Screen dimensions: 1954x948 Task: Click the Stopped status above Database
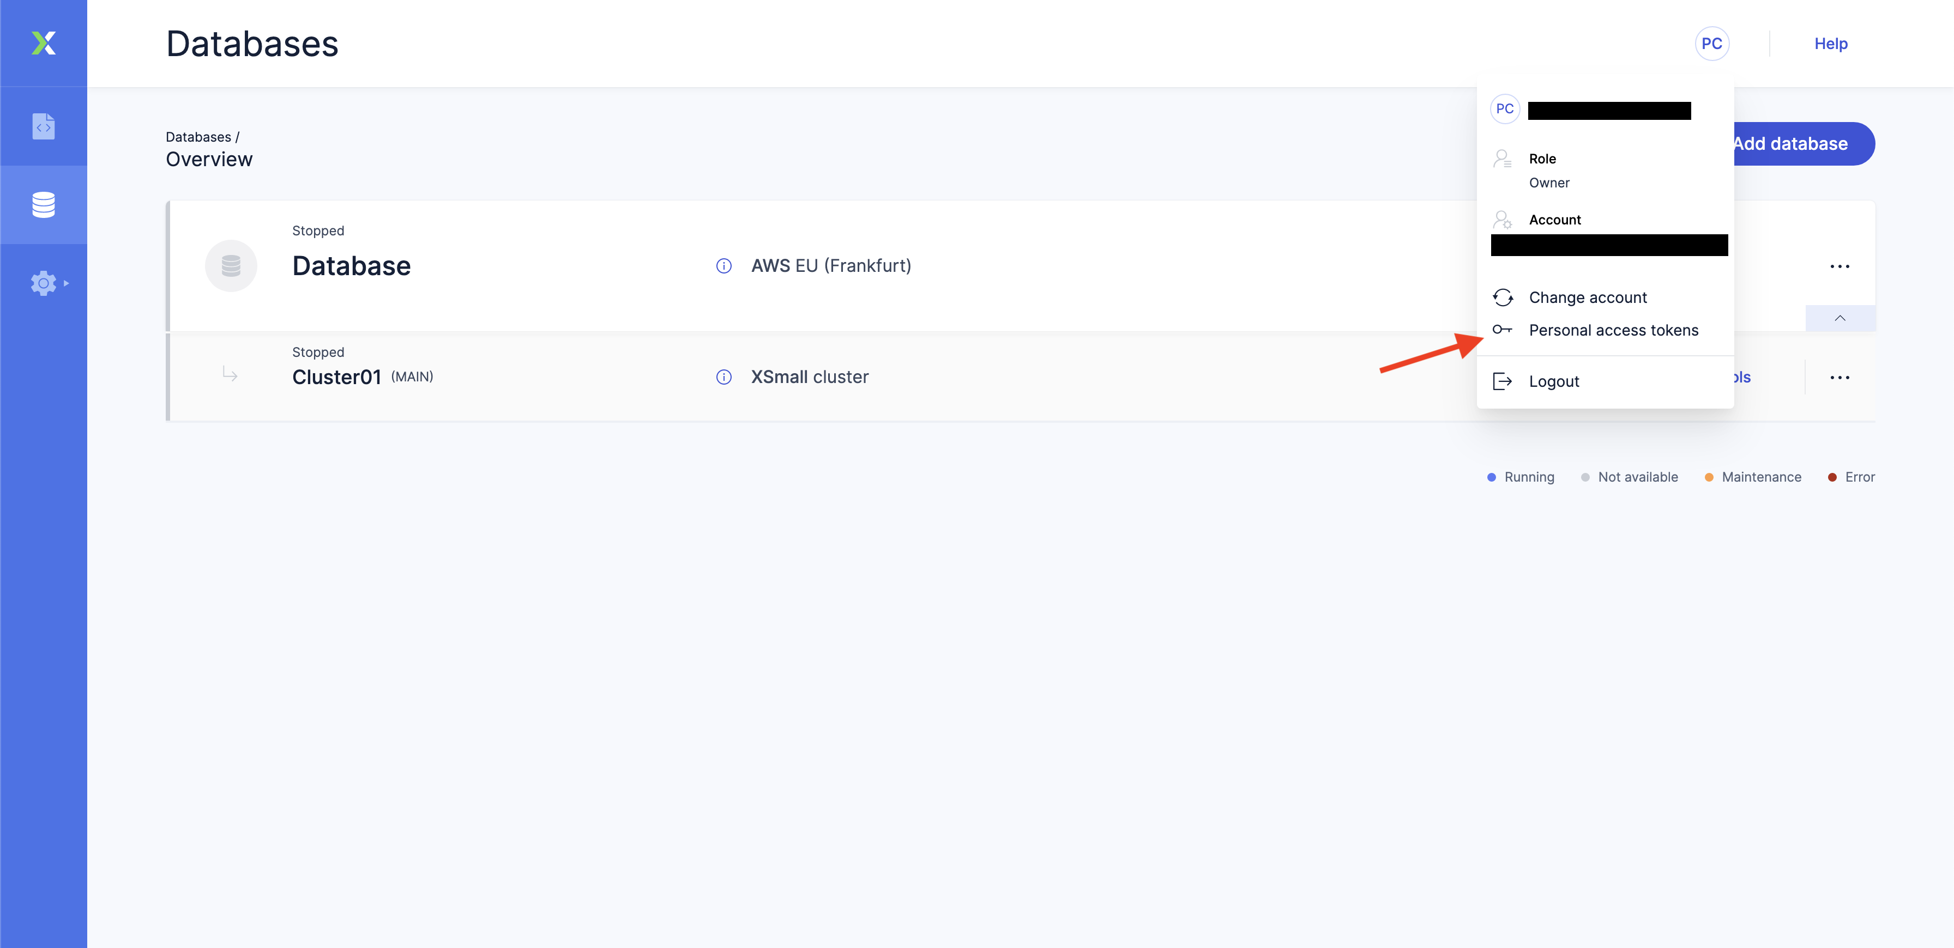(x=318, y=230)
